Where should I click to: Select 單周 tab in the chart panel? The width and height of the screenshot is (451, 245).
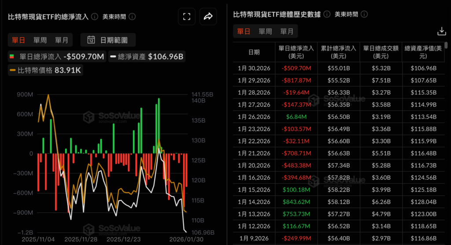click(x=40, y=40)
